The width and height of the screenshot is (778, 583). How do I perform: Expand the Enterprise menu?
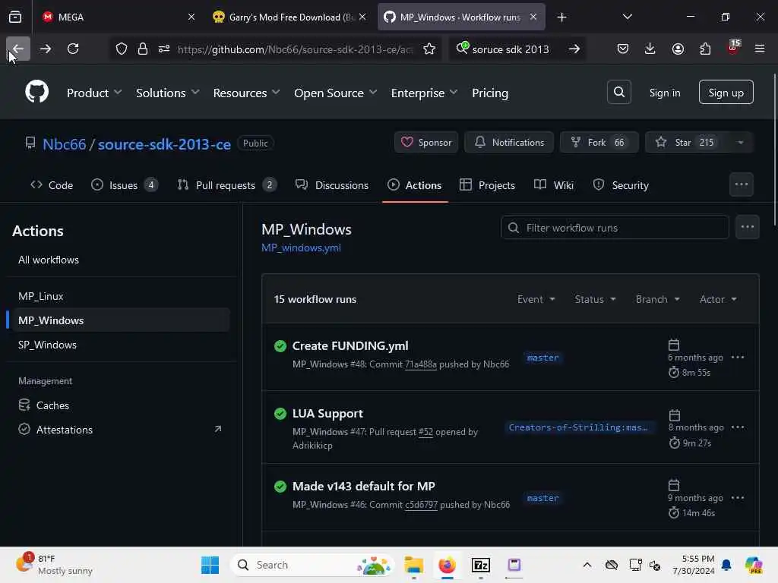coord(424,93)
